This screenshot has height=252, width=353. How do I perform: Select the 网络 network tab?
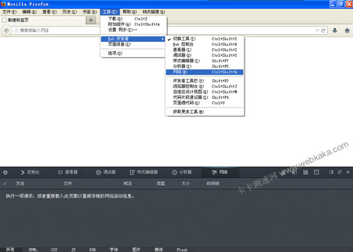click(x=219, y=172)
